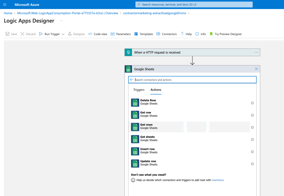Viewport: 284px width, 196px height.
Task: Open the UserVoice link
Action: (x=218, y=180)
